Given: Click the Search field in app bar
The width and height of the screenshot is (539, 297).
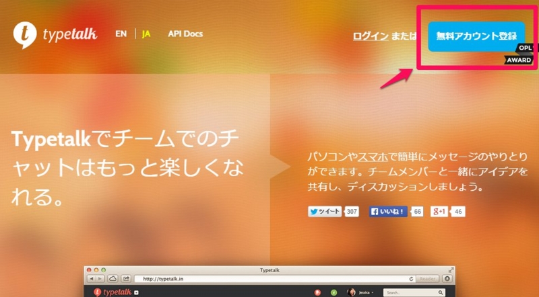Looking at the screenshot, I should [x=414, y=292].
